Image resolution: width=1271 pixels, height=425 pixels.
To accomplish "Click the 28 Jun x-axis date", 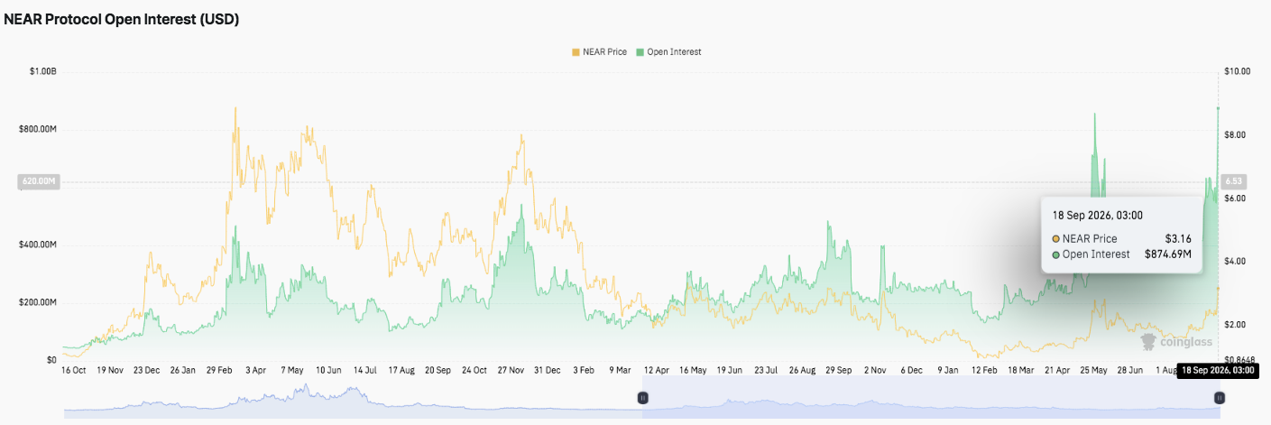I will [1130, 370].
